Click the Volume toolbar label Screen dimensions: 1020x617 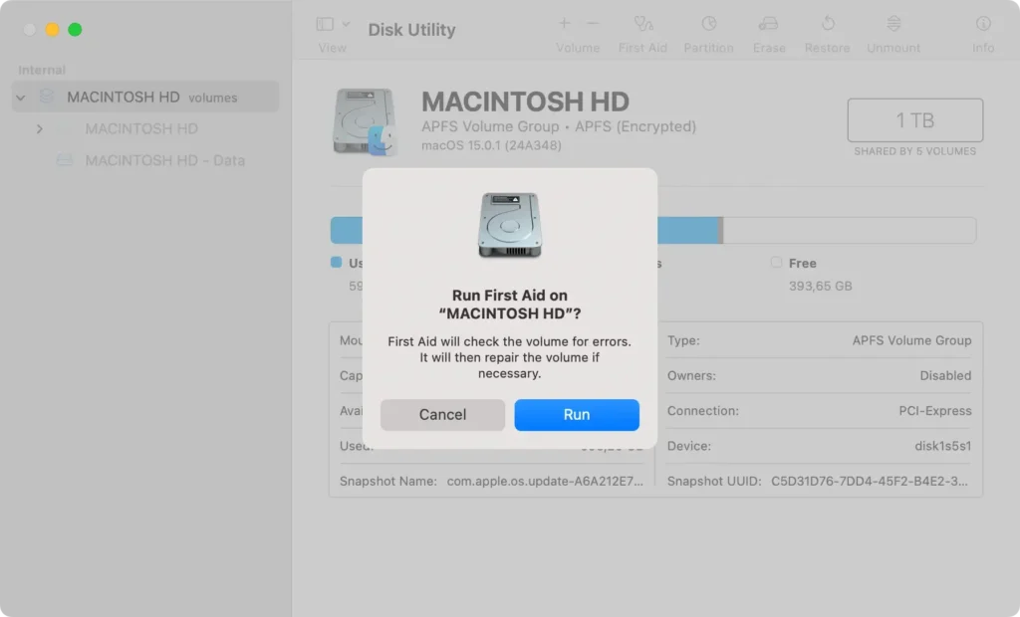pos(578,48)
